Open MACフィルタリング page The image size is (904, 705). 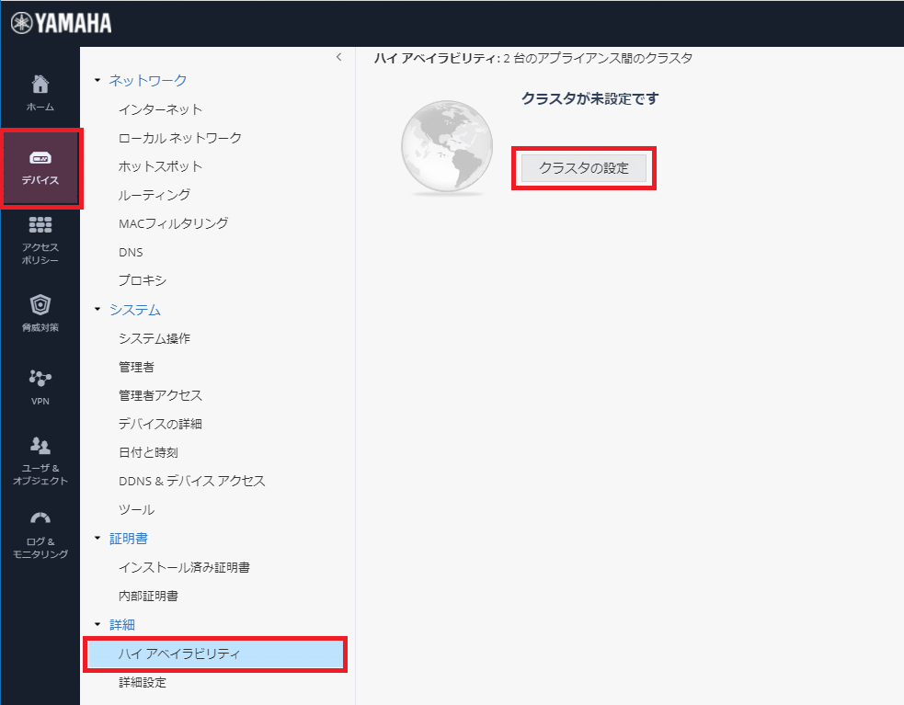(x=173, y=223)
